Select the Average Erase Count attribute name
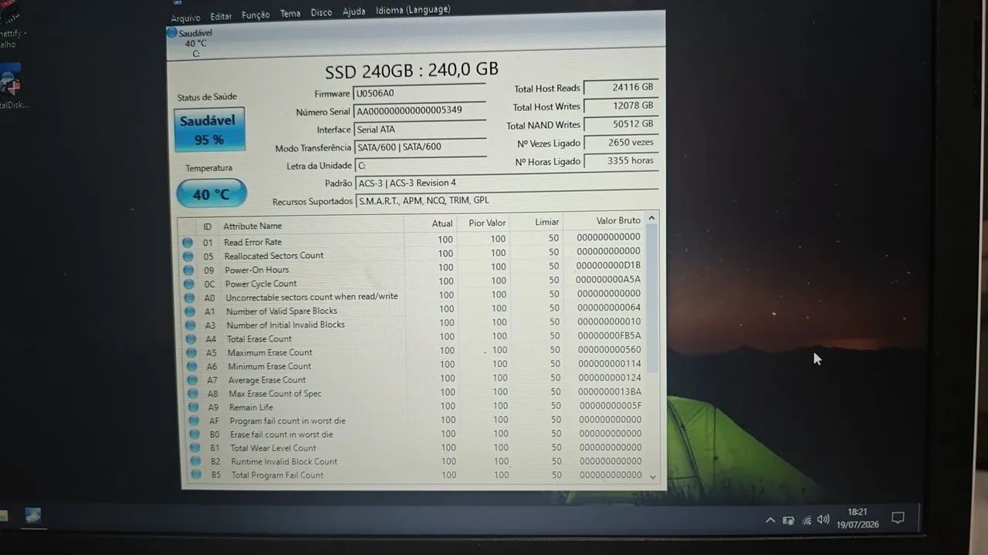988x555 pixels. pyautogui.click(x=267, y=380)
